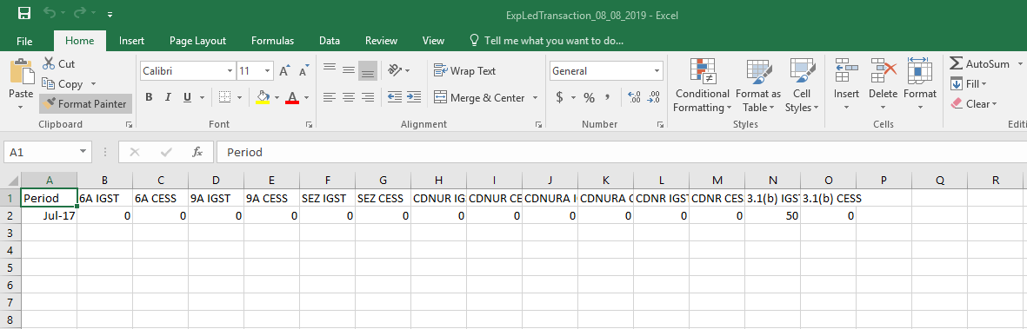Click the Copy button
The height and width of the screenshot is (329, 1027).
[63, 83]
